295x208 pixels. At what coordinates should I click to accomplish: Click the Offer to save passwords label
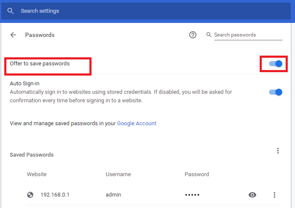(40, 64)
